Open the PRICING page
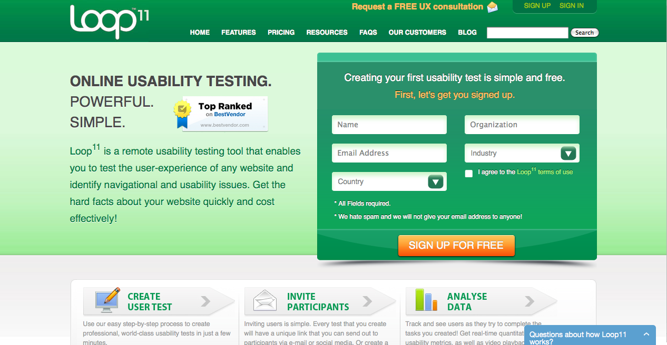The width and height of the screenshot is (667, 345). click(281, 32)
